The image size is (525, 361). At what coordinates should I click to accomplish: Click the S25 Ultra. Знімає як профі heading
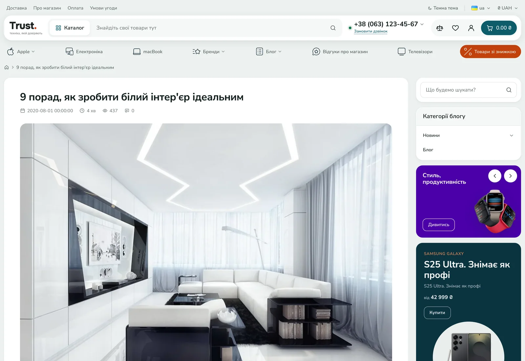[467, 270]
